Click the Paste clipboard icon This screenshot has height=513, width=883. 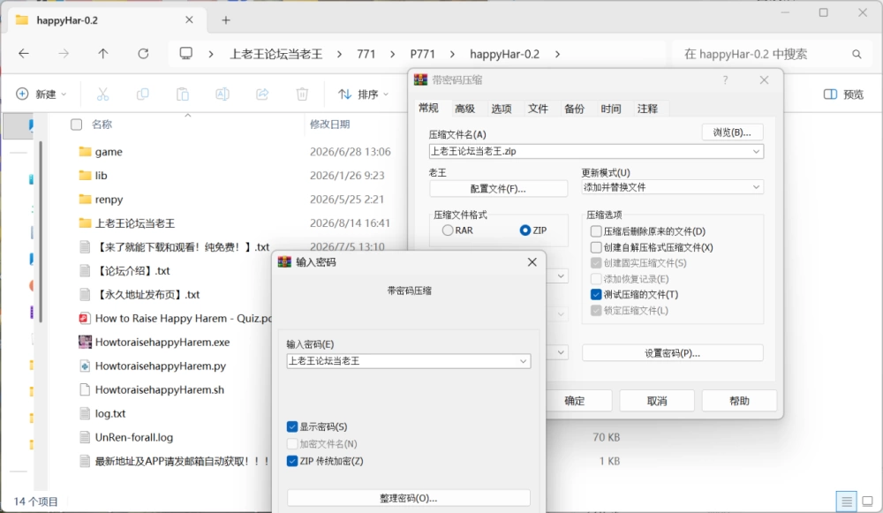click(183, 94)
